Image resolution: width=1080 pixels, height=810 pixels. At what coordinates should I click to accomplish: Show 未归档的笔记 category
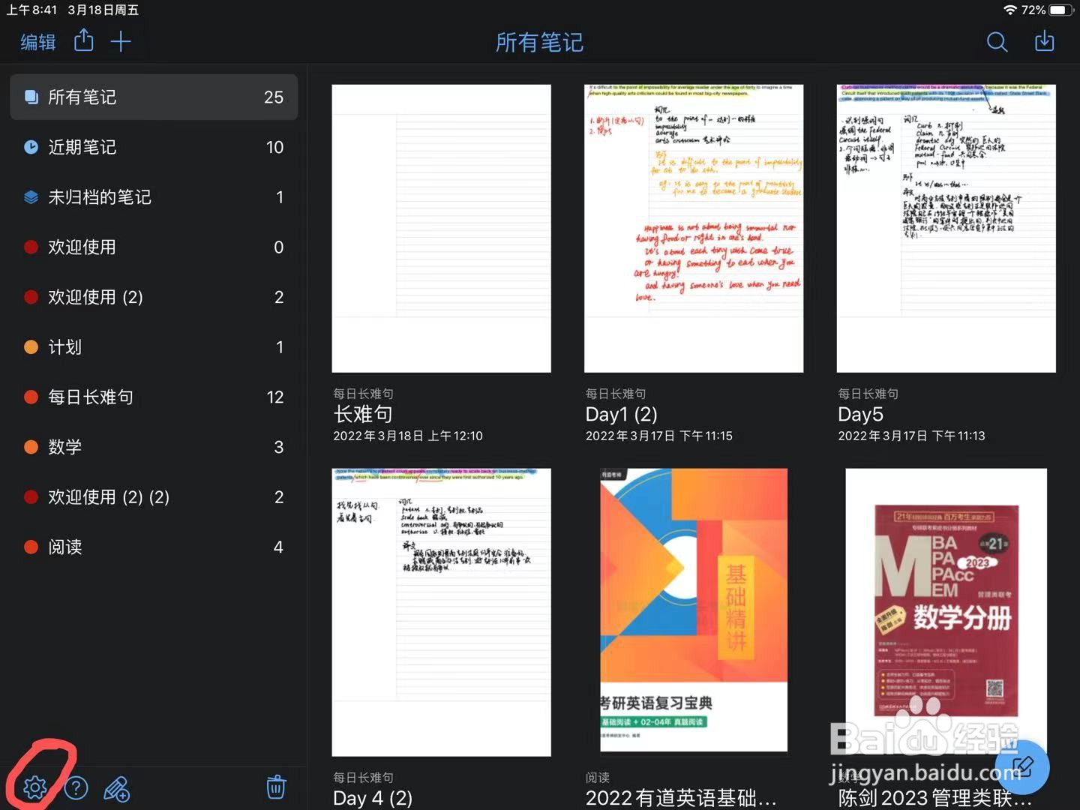pos(154,197)
